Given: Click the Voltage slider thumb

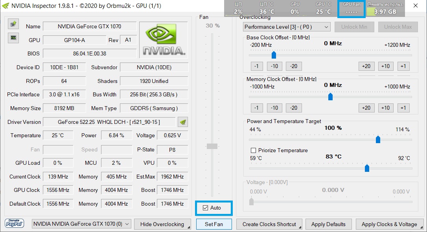Looking at the screenshot, I should click(x=251, y=201).
